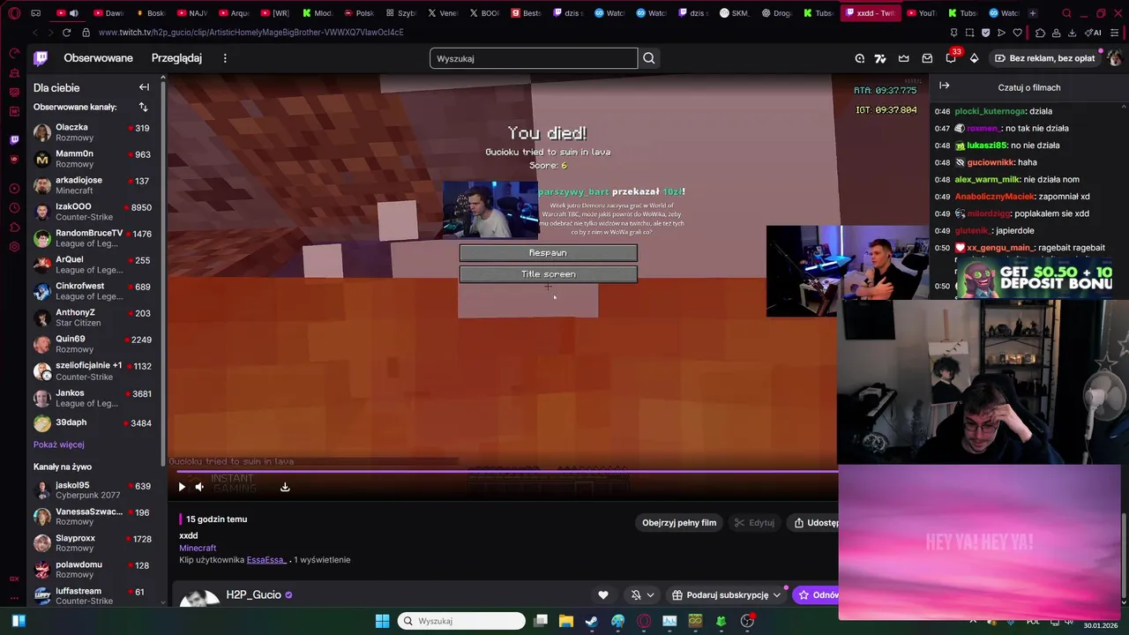Image resolution: width=1129 pixels, height=635 pixels.
Task: Sort followed channels with arrows icon
Action: [143, 107]
